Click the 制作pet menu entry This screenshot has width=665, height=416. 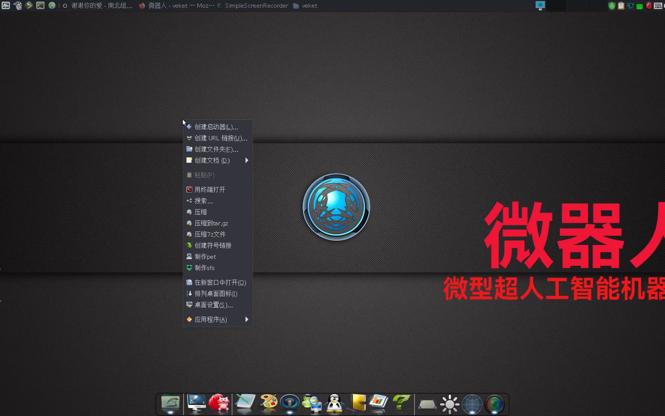pos(218,257)
